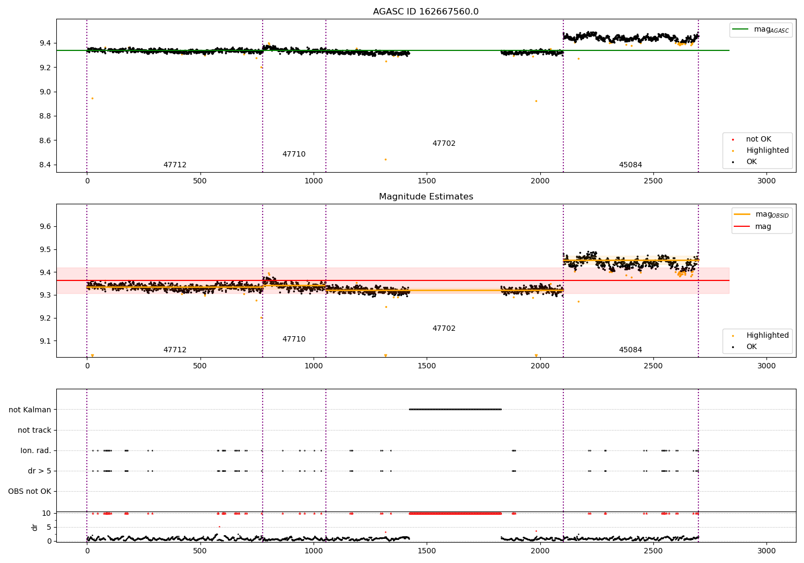Click the 9.5 y-tick label in Magnitude Estimates plot
This screenshot has height=563, width=804.
click(x=46, y=250)
